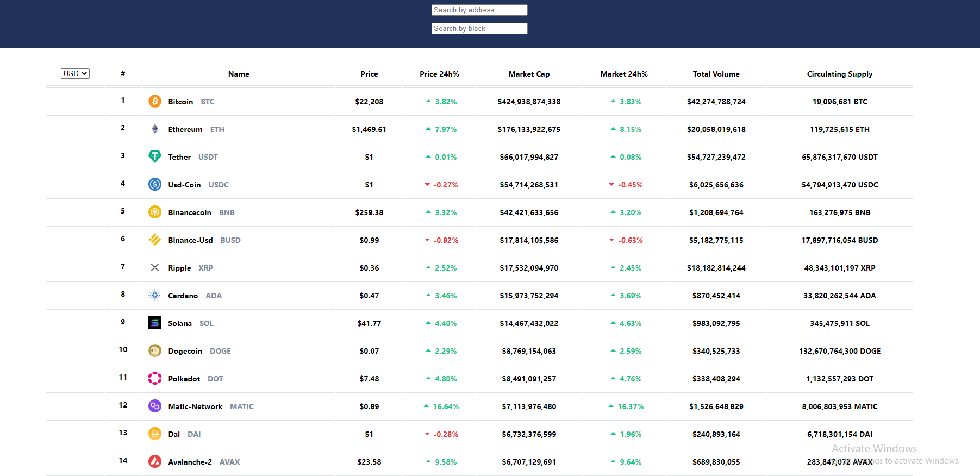Click the Binance-Usd BUSD logo

click(x=155, y=240)
